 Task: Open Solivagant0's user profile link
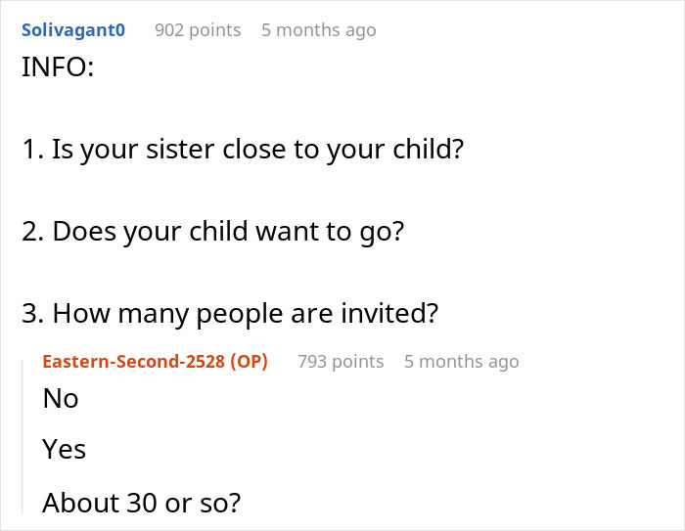(73, 30)
